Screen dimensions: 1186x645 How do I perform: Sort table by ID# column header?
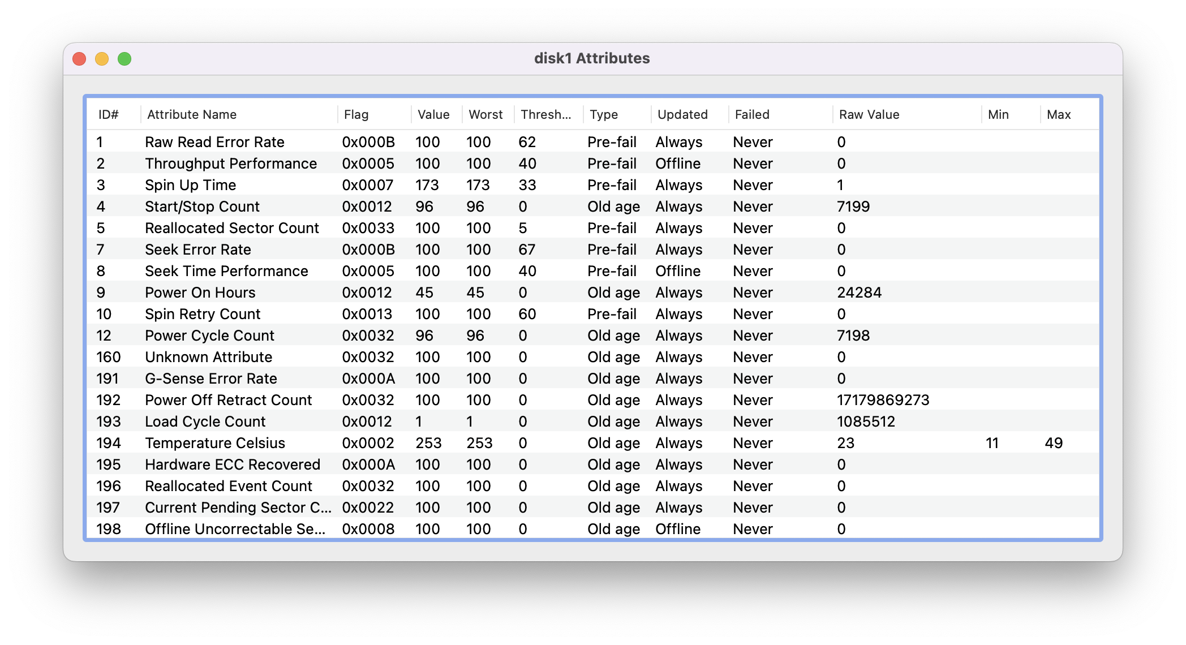click(x=109, y=115)
